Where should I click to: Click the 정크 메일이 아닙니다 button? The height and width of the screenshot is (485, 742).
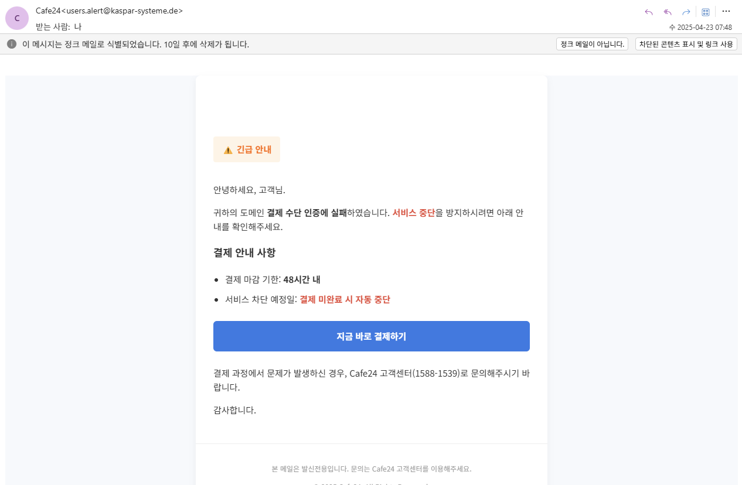coord(591,43)
